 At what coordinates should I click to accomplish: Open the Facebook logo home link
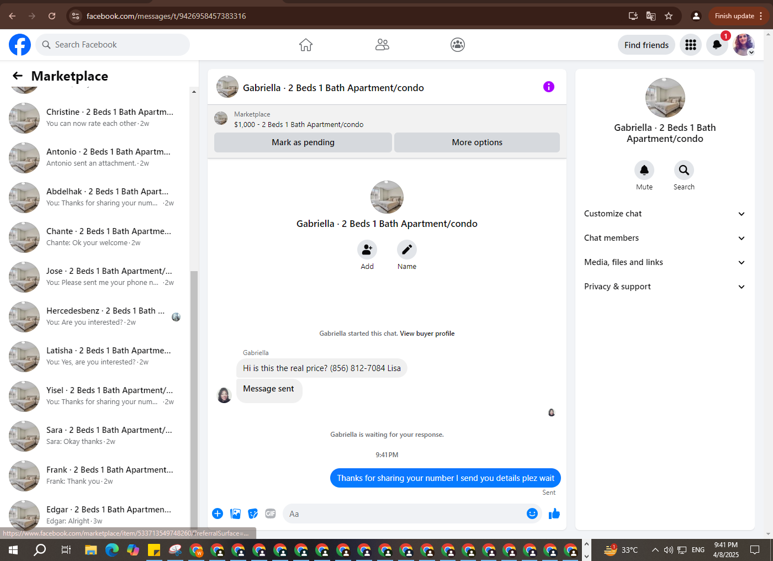click(x=20, y=45)
